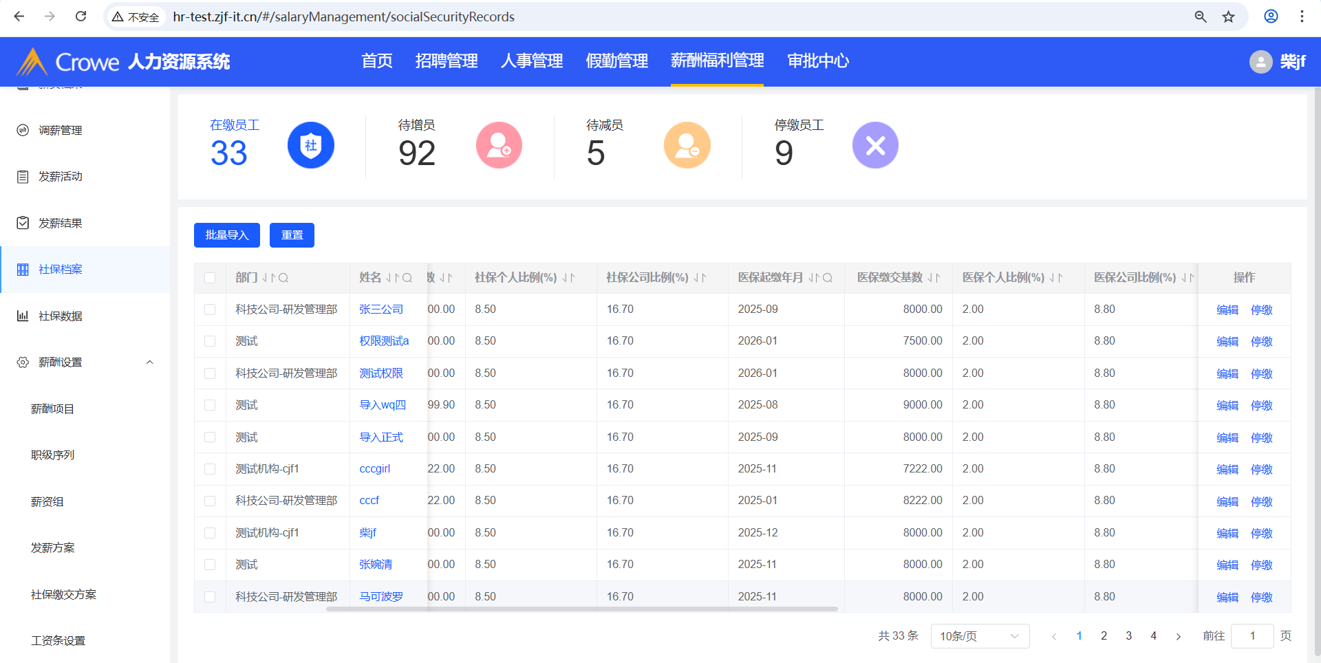Open the 10条/页 page size dropdown
Image resolution: width=1321 pixels, height=663 pixels.
pyautogui.click(x=979, y=636)
